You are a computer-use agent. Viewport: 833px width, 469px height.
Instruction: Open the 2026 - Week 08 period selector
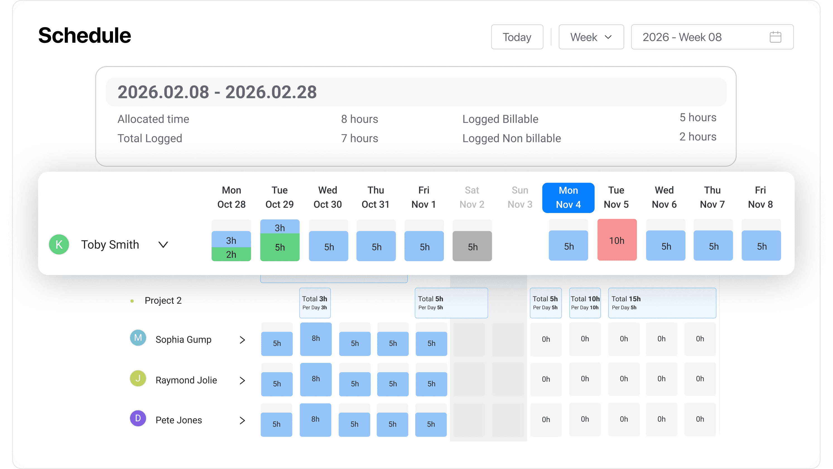point(682,37)
